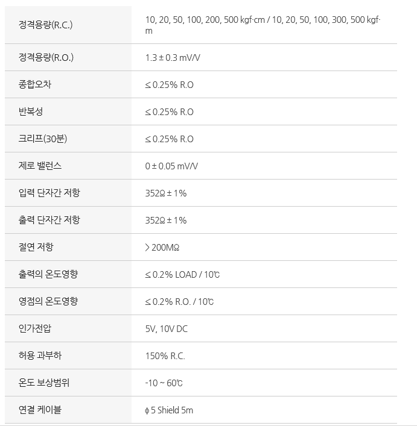Screen dimensions: 417x426
Task: Click the 정격용량(R.C.) row label
Action: point(45,25)
